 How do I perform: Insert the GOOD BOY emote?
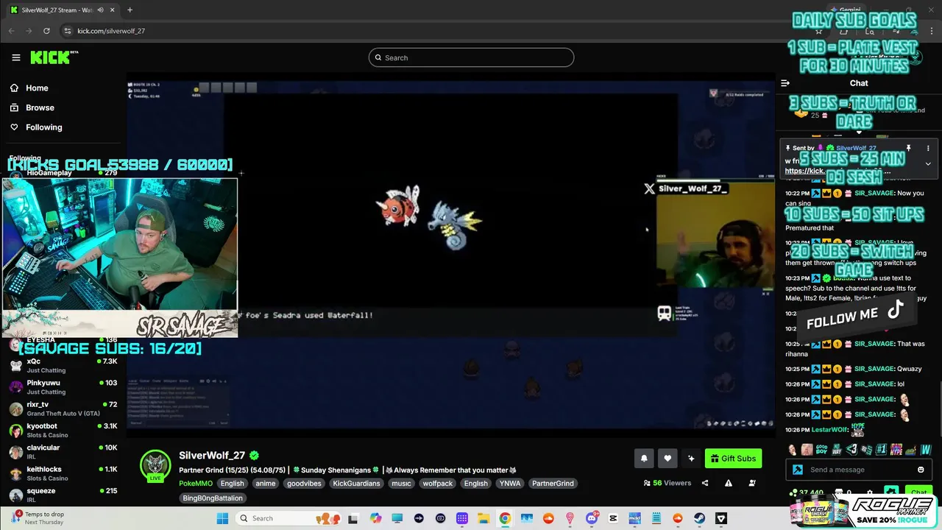point(822,450)
